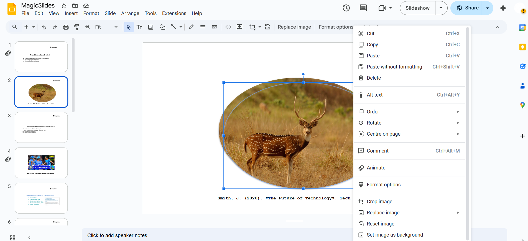Screen dimensions: 528x241
Task: Select slide 4 thumbnail in filmstrip
Action: (41, 163)
